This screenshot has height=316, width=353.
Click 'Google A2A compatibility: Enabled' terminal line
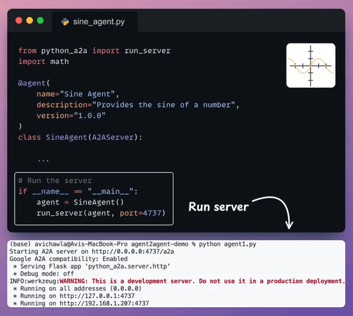coord(69,259)
